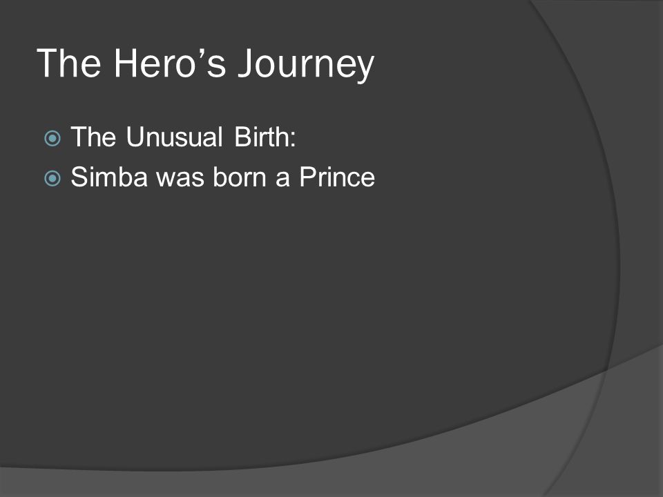Click the word "The" before "Unusual"
663x497 pixels.
coord(93,137)
